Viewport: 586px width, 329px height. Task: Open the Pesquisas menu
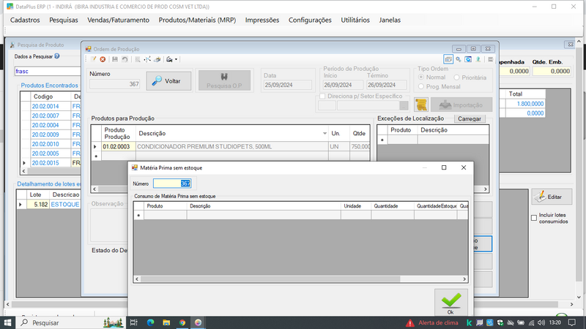coord(64,20)
